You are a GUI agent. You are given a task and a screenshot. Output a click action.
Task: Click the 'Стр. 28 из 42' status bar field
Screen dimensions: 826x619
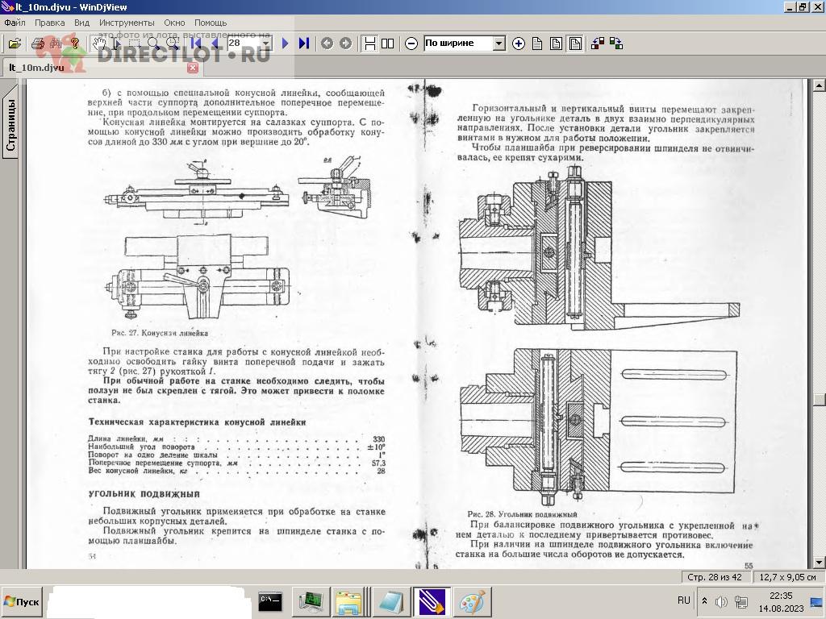715,577
